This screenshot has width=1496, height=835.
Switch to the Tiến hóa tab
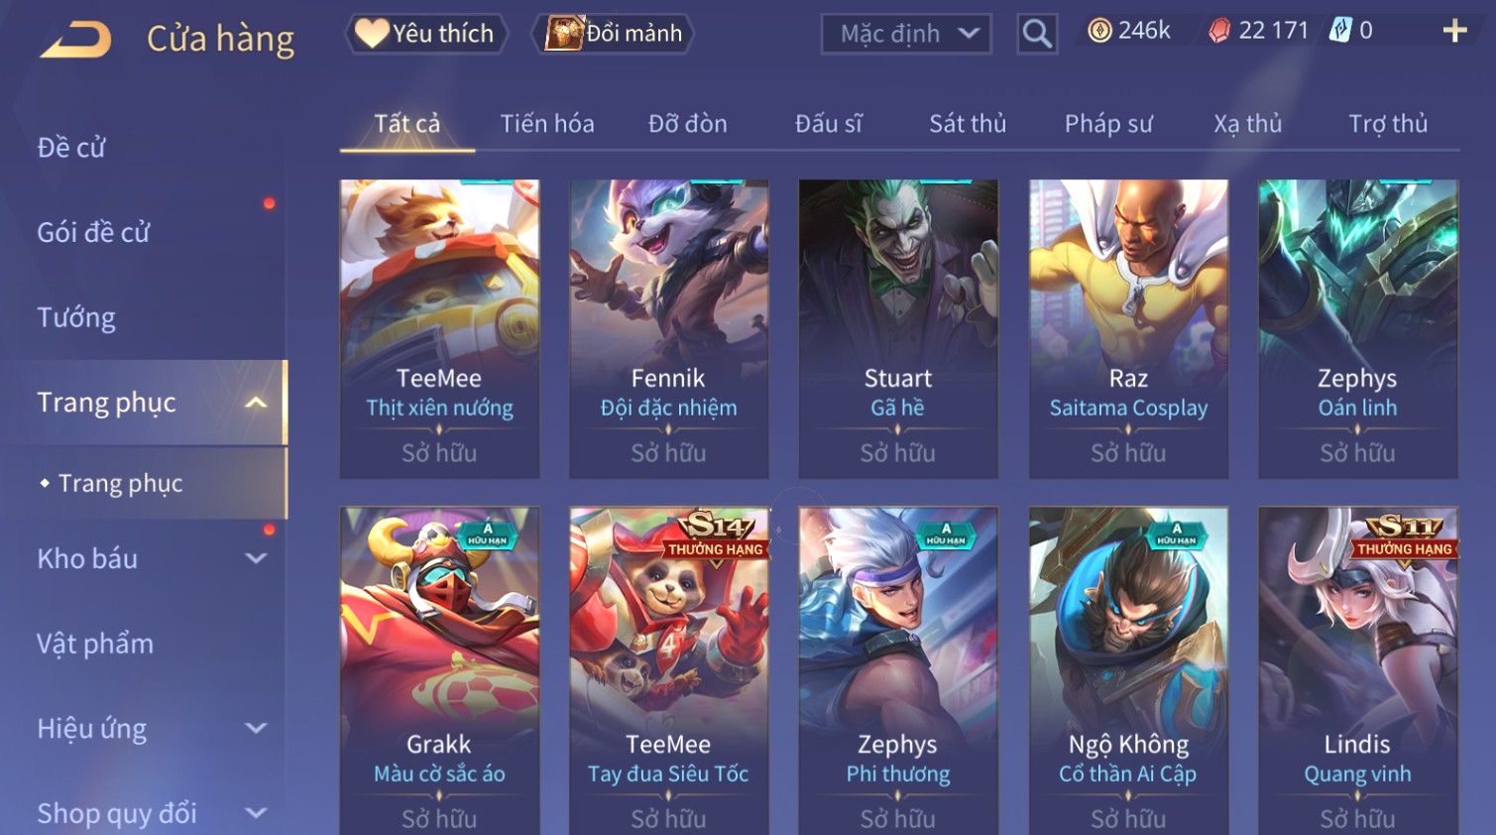547,124
